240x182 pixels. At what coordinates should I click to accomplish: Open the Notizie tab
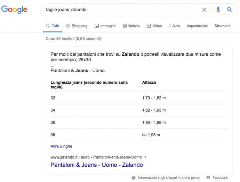point(131,26)
